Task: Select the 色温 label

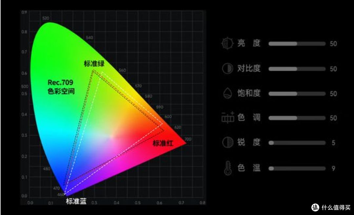Action: 249,168
